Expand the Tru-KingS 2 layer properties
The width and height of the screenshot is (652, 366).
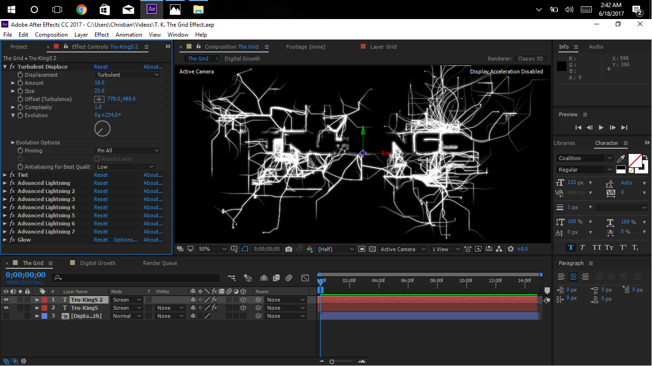[x=37, y=300]
